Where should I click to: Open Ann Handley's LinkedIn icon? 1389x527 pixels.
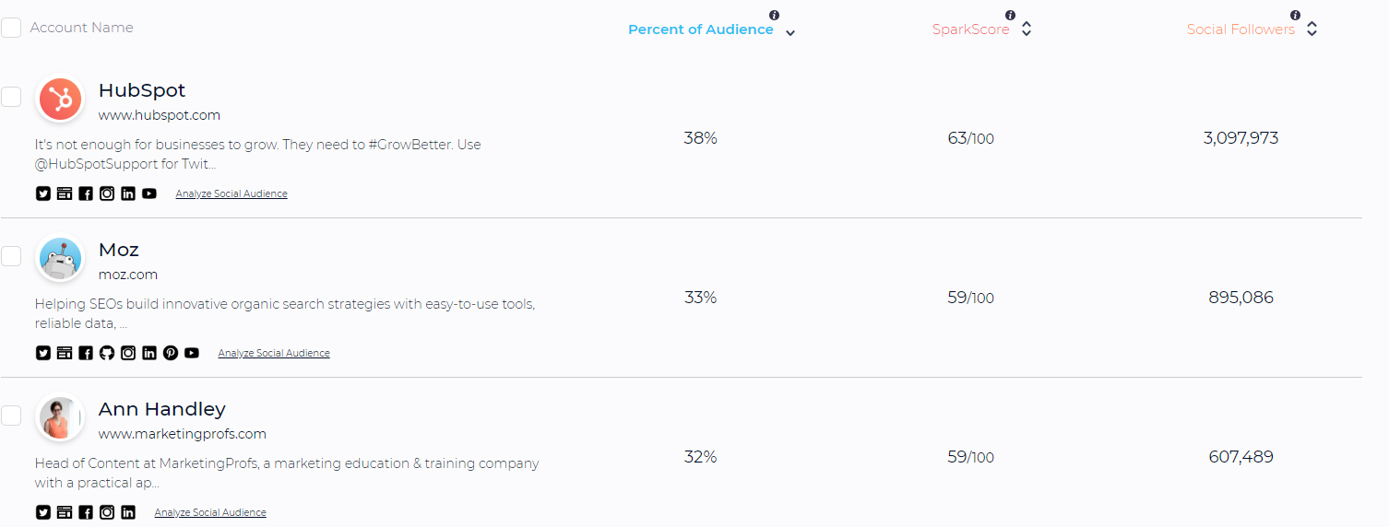point(128,512)
